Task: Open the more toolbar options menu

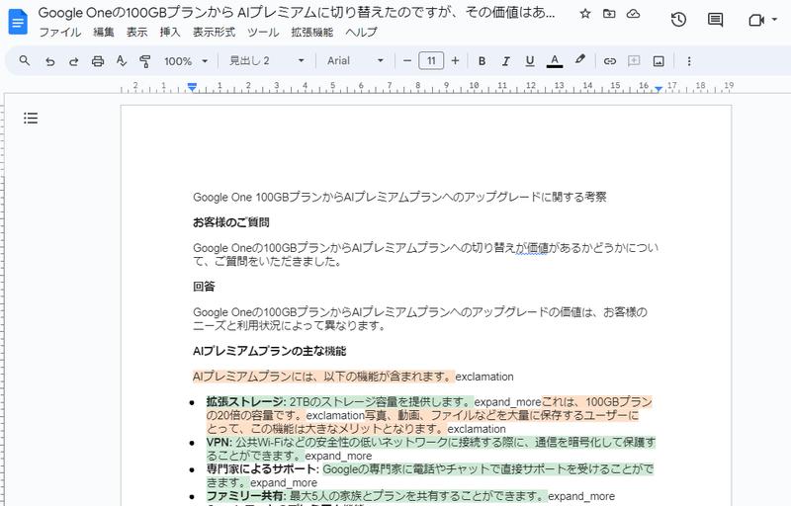Action: pos(689,61)
